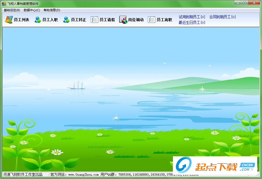
Task: Open the 数据中心(C) menu
Action: 32,10
